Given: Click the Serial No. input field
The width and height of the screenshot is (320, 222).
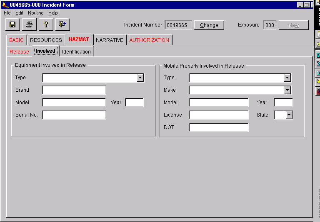Looking at the screenshot, I should click(x=74, y=115).
